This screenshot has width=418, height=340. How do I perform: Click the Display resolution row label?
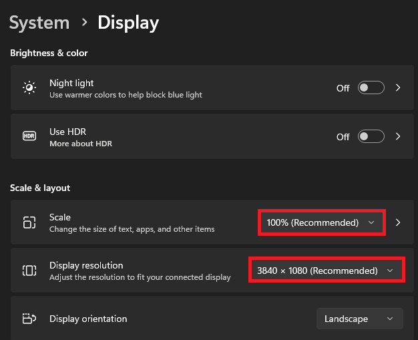pos(86,266)
